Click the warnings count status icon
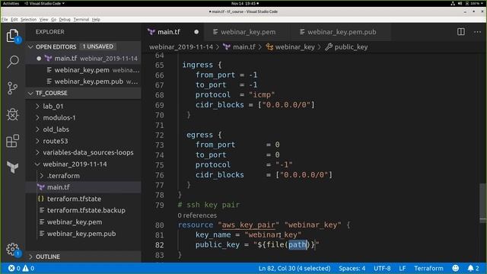Viewport: 487px width, 274px height. (x=28, y=268)
